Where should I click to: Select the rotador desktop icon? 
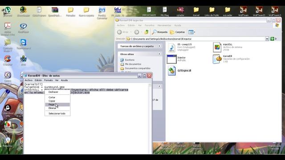[x=180, y=12]
